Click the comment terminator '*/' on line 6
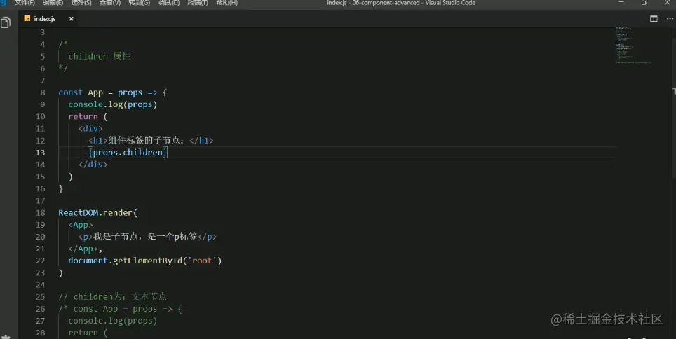Viewport: 676px width, 339px height. tap(63, 68)
